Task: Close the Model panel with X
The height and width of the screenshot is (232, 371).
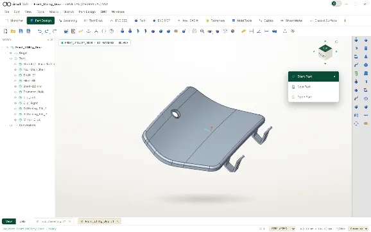Action: (52, 40)
